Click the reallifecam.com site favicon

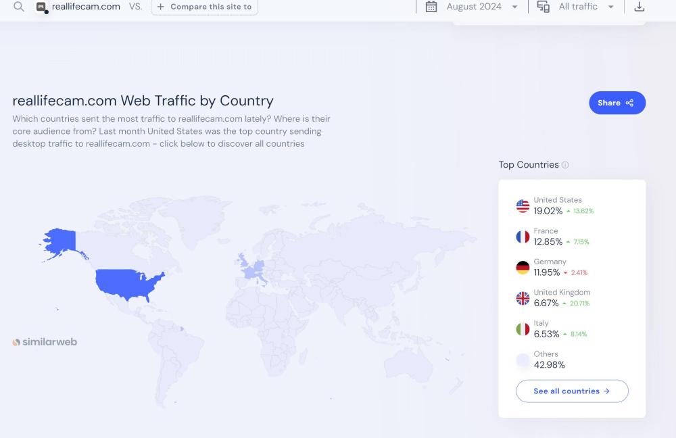(x=42, y=7)
